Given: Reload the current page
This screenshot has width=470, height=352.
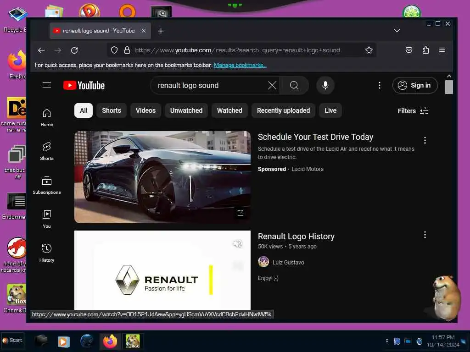Looking at the screenshot, I should tap(74, 50).
